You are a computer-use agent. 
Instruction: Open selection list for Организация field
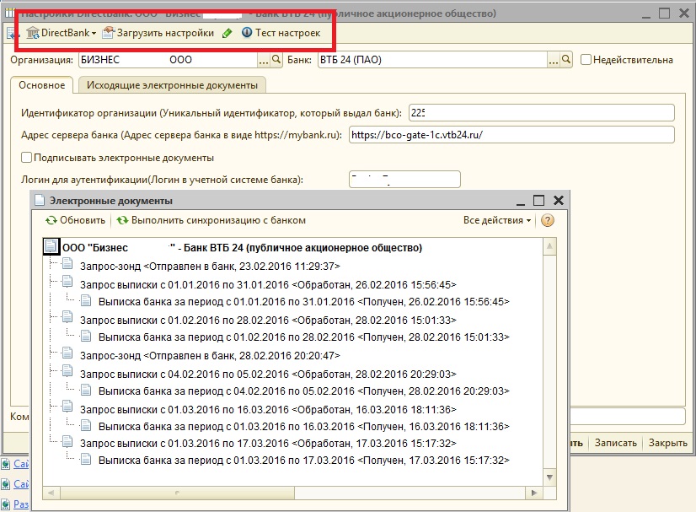click(264, 60)
